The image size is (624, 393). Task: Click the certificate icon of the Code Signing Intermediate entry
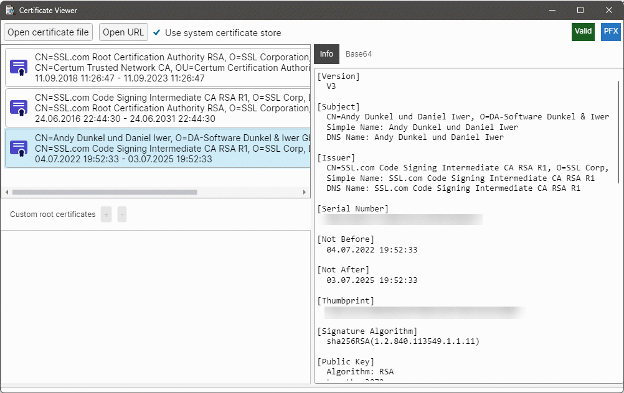[x=19, y=108]
